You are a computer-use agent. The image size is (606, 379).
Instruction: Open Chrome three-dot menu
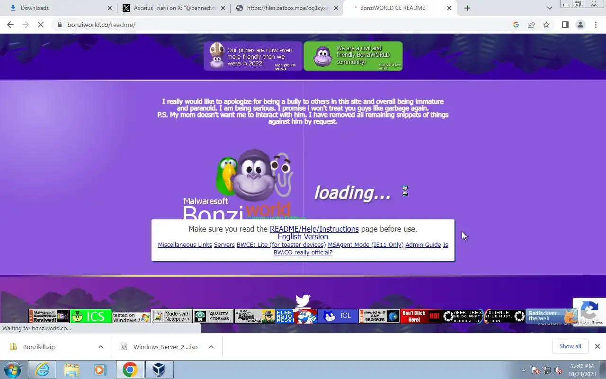click(596, 25)
